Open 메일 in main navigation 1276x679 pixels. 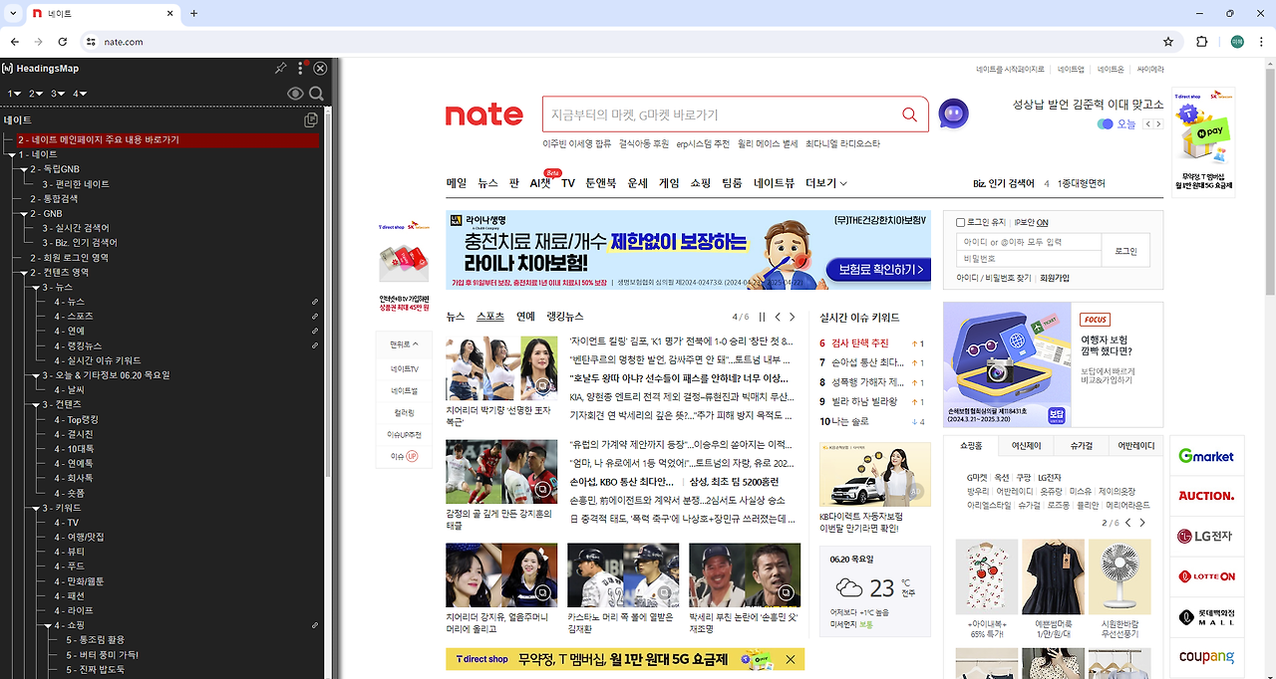point(457,183)
